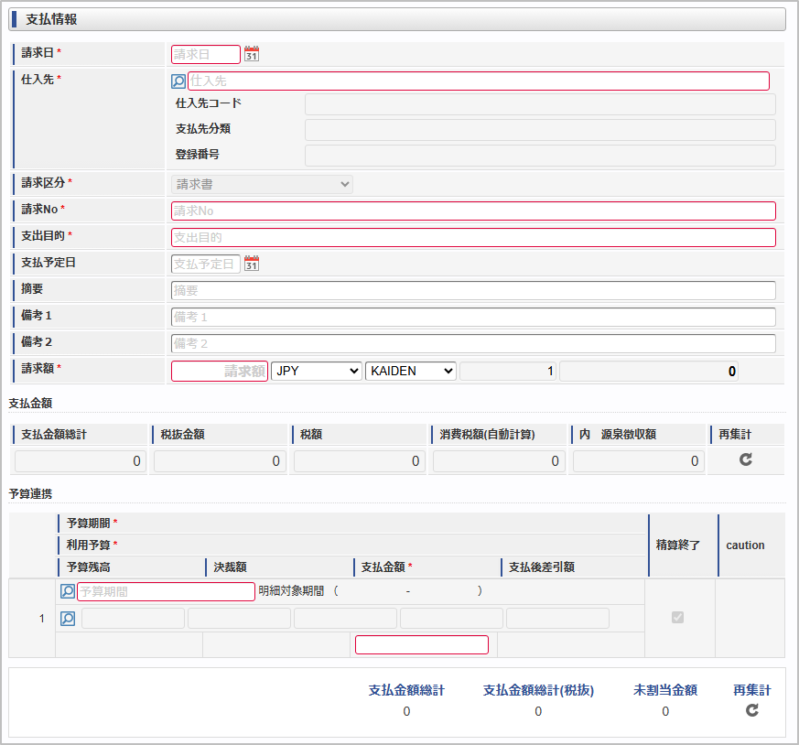Open the 請求区分 dropdown
Image resolution: width=799 pixels, height=745 pixels.
click(262, 184)
